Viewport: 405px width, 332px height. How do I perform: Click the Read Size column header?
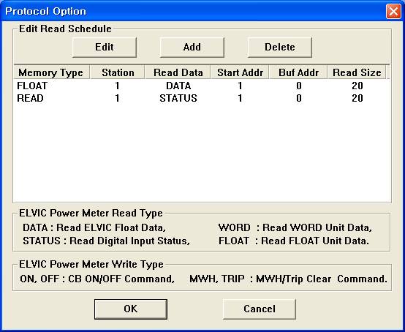coord(357,72)
